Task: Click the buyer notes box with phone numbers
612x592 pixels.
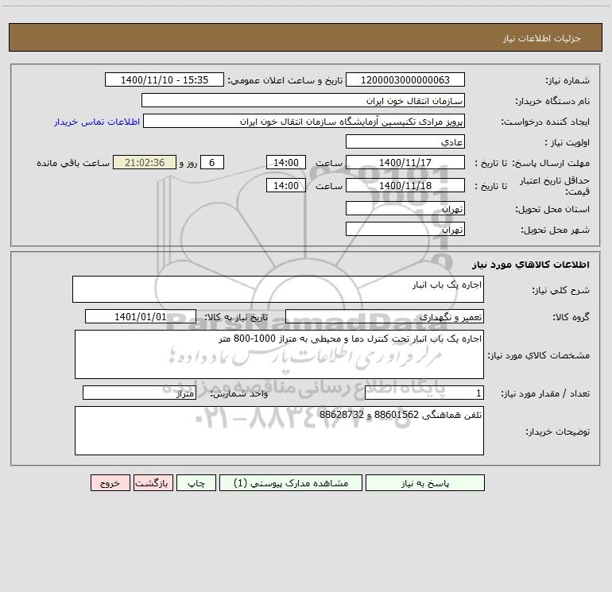Action: [x=279, y=431]
